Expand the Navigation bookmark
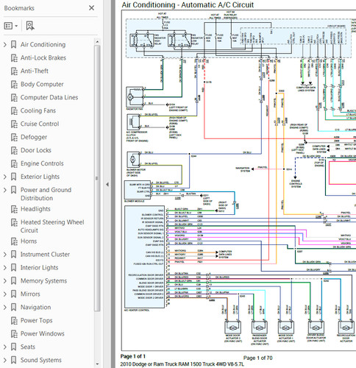Image resolution: width=356 pixels, height=368 pixels. pyautogui.click(x=4, y=307)
